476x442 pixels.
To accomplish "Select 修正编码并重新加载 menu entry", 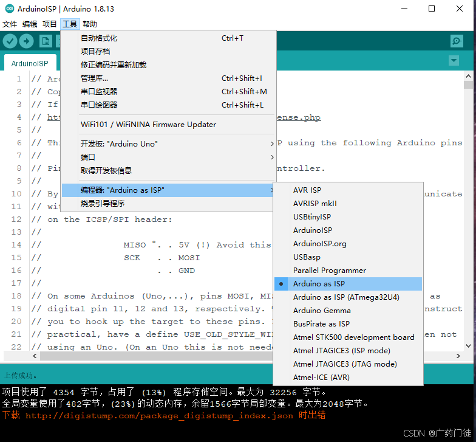I will click(169, 64).
